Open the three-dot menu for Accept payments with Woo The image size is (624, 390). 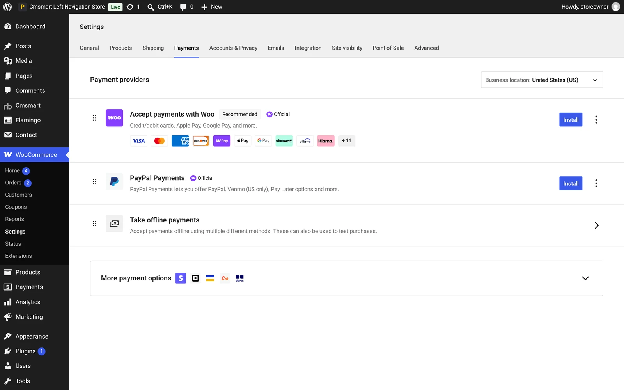click(x=596, y=120)
